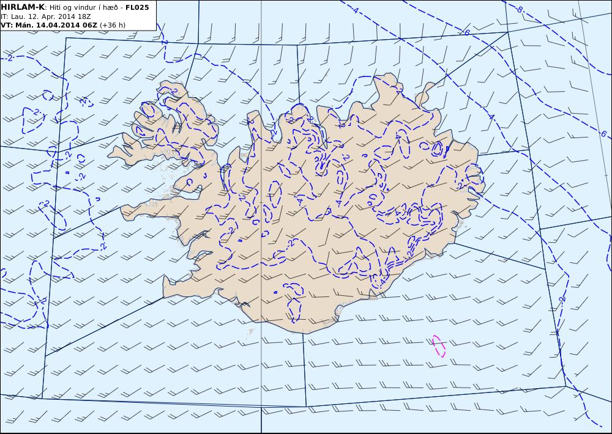Click the forecast offset '(+36 h)'

pos(113,25)
